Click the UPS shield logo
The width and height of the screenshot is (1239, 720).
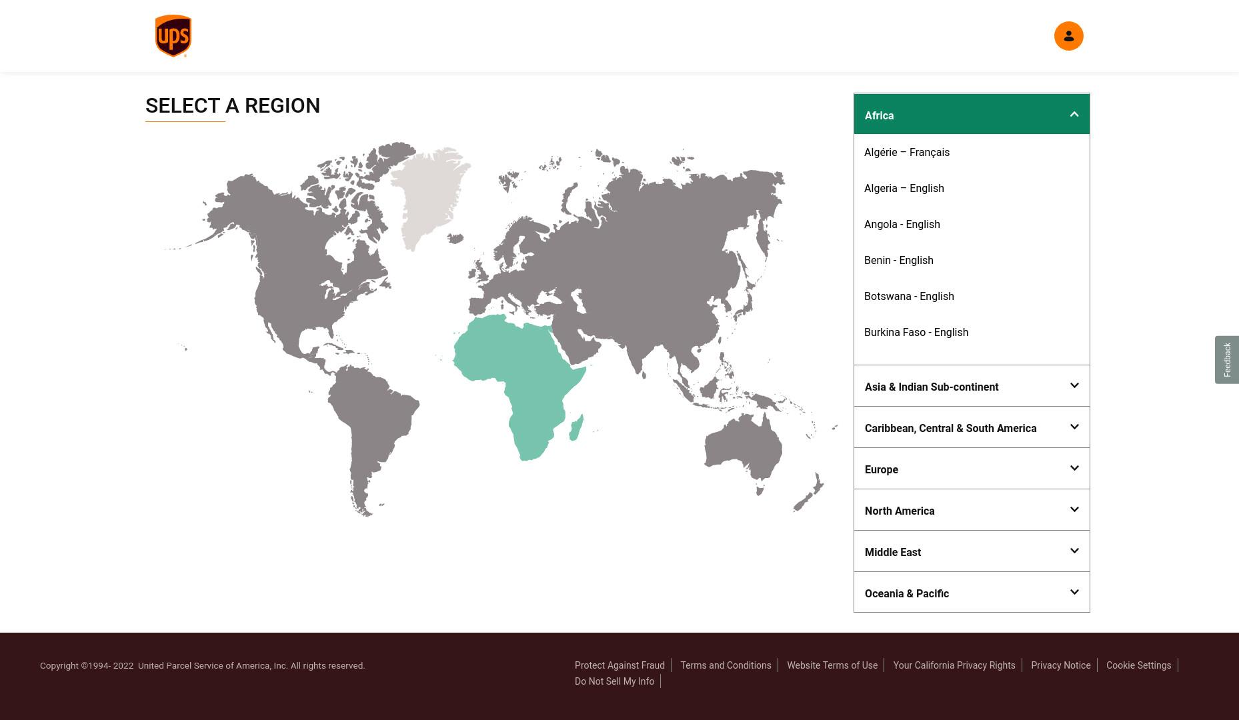[173, 36]
